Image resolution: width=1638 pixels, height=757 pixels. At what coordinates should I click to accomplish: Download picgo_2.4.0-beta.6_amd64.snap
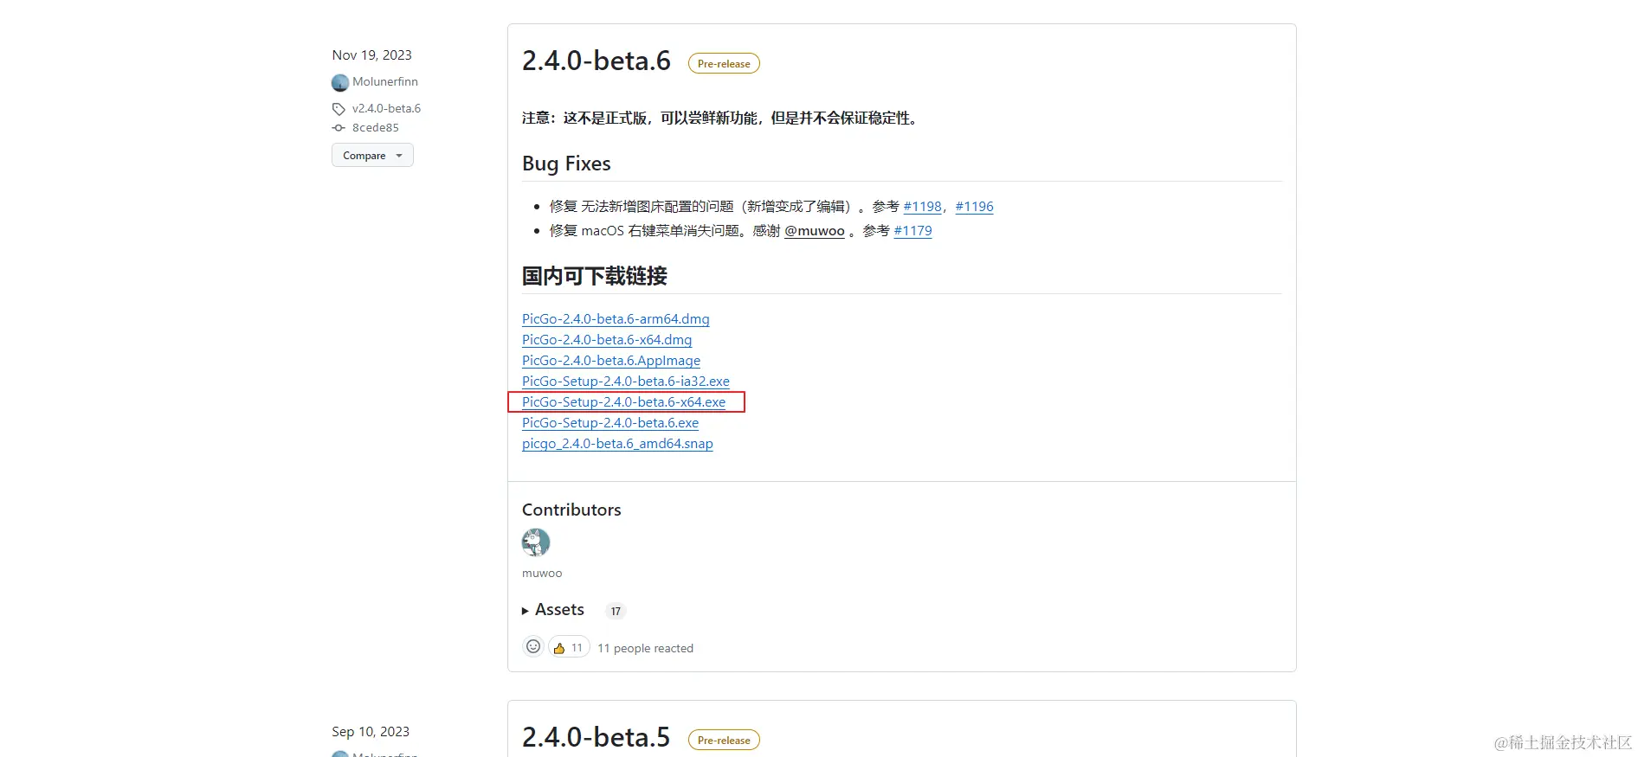point(617,444)
